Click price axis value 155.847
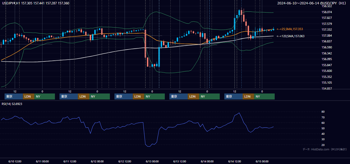350x164 pixels. click(x=327, y=65)
